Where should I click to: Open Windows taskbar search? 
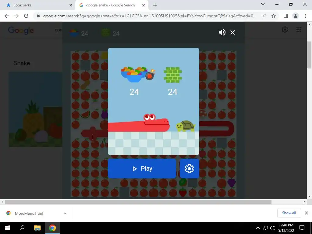pos(22,228)
